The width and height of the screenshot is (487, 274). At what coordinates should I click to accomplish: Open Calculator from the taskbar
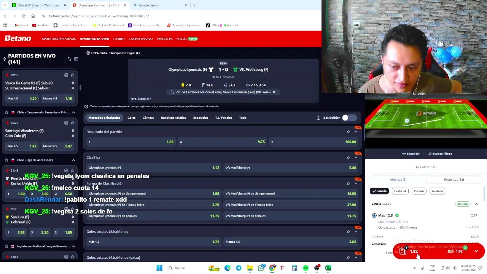click(294, 268)
